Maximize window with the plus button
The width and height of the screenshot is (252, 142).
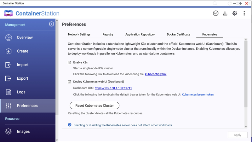pos(241,3)
